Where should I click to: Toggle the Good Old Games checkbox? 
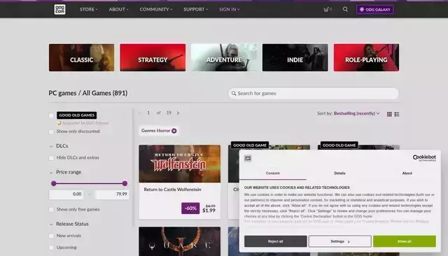pos(51,115)
